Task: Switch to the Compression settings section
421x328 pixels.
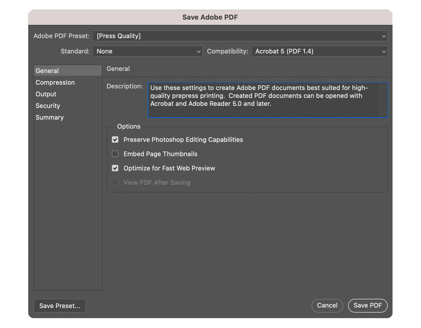Action: [55, 82]
